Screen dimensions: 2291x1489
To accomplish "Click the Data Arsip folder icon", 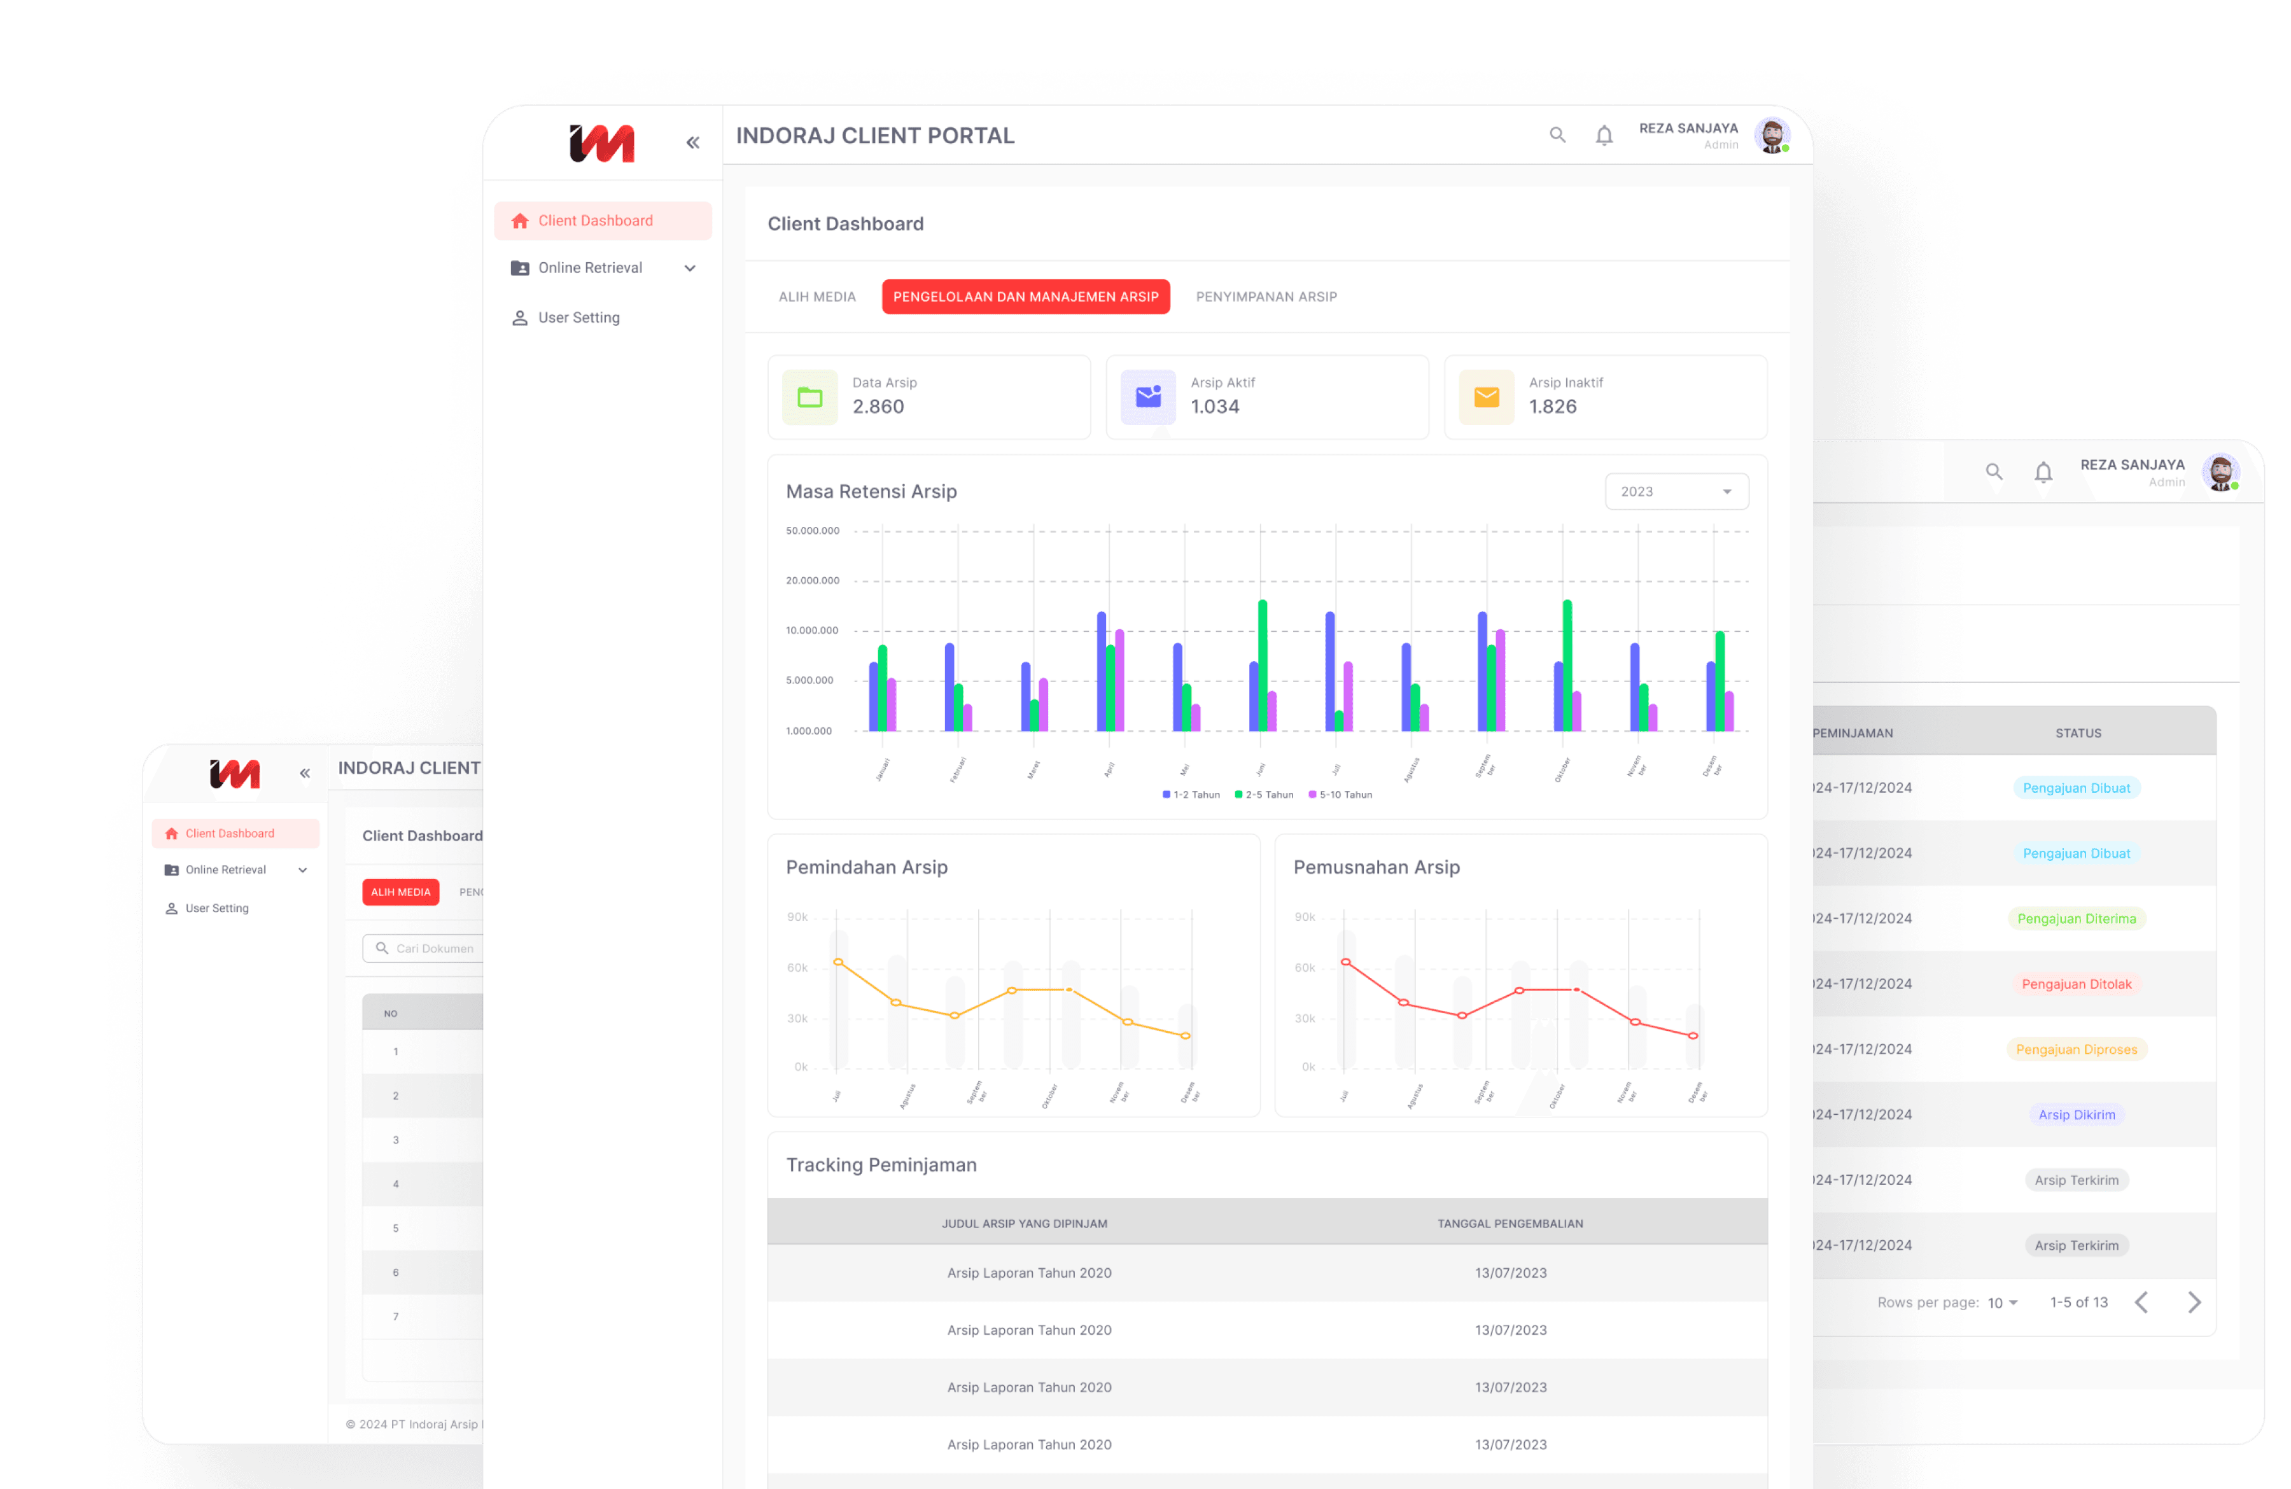I will [x=809, y=396].
